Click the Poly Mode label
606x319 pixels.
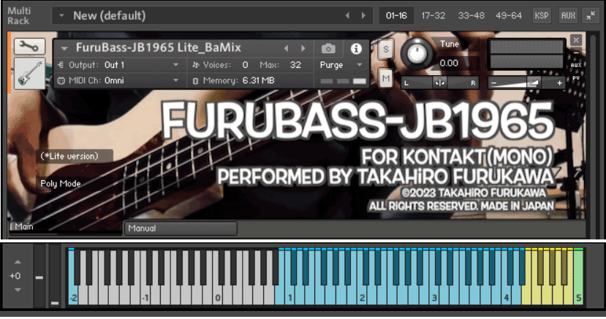60,184
